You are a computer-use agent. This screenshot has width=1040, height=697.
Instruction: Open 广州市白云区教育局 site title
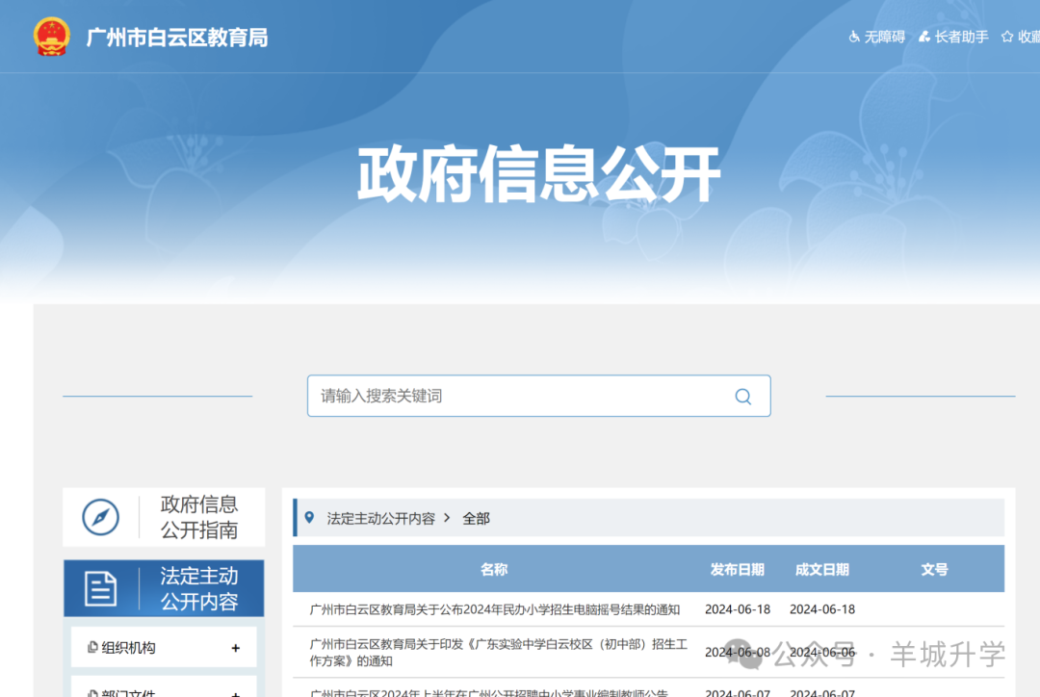(177, 38)
